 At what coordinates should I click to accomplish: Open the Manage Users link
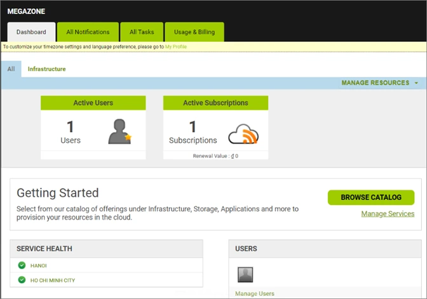click(x=255, y=293)
